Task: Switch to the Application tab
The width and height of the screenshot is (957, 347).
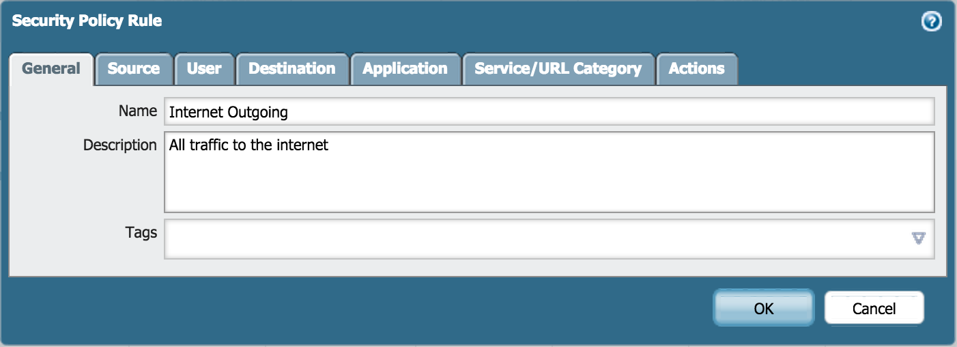Action: coord(405,69)
